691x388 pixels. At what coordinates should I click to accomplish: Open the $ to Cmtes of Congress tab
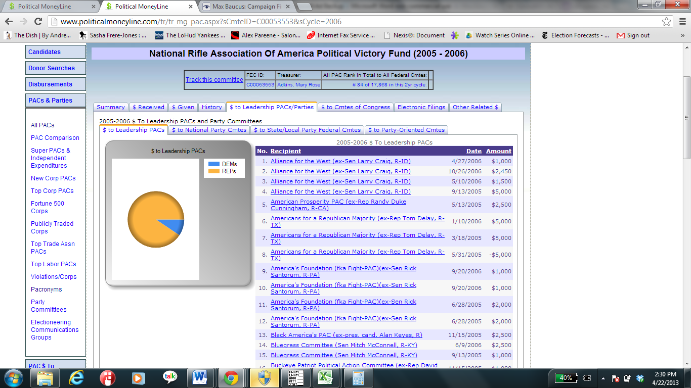click(356, 107)
